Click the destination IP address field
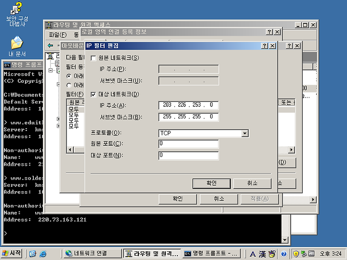 pos(188,105)
